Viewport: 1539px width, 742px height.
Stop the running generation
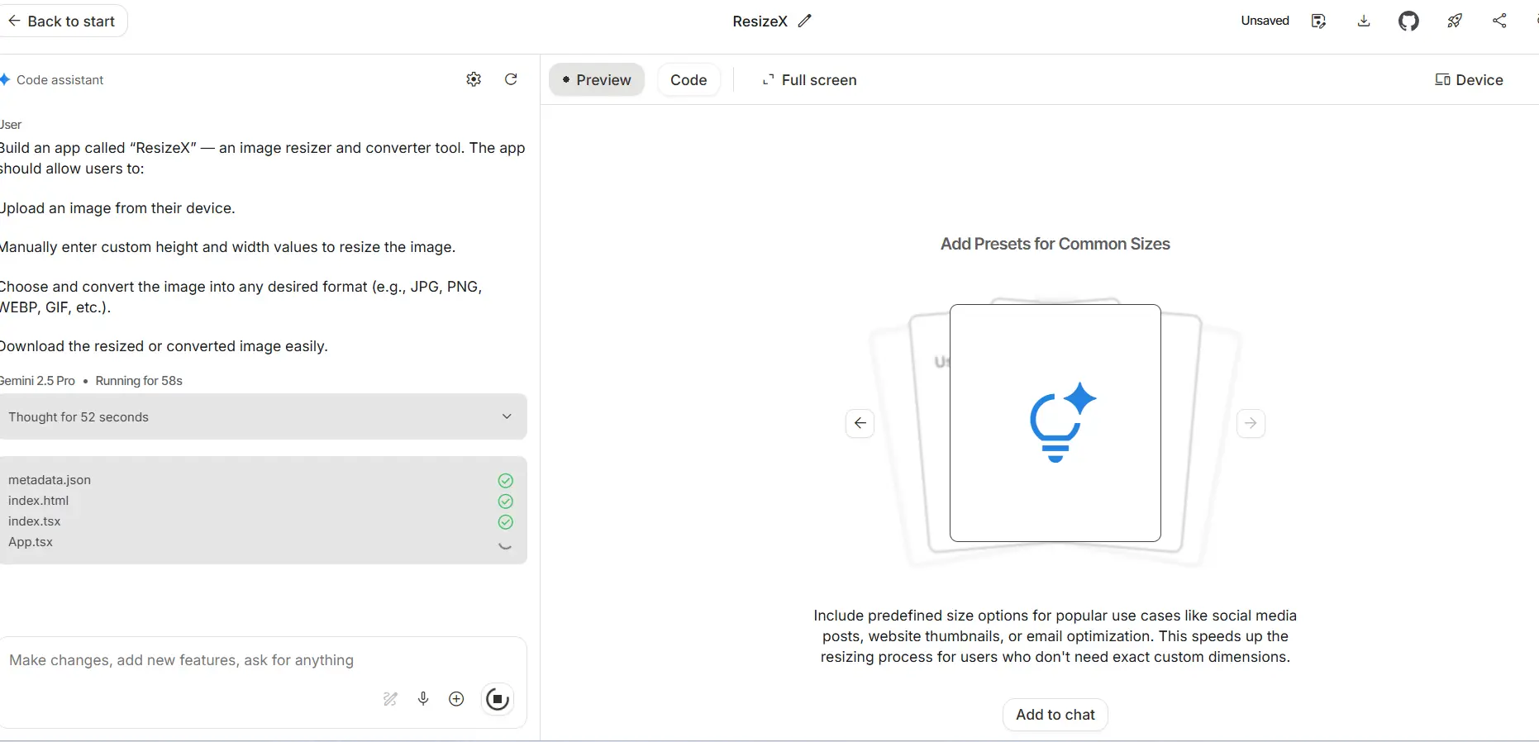pyautogui.click(x=497, y=699)
